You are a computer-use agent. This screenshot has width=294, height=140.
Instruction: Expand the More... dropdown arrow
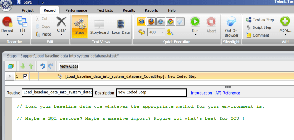click(285, 34)
